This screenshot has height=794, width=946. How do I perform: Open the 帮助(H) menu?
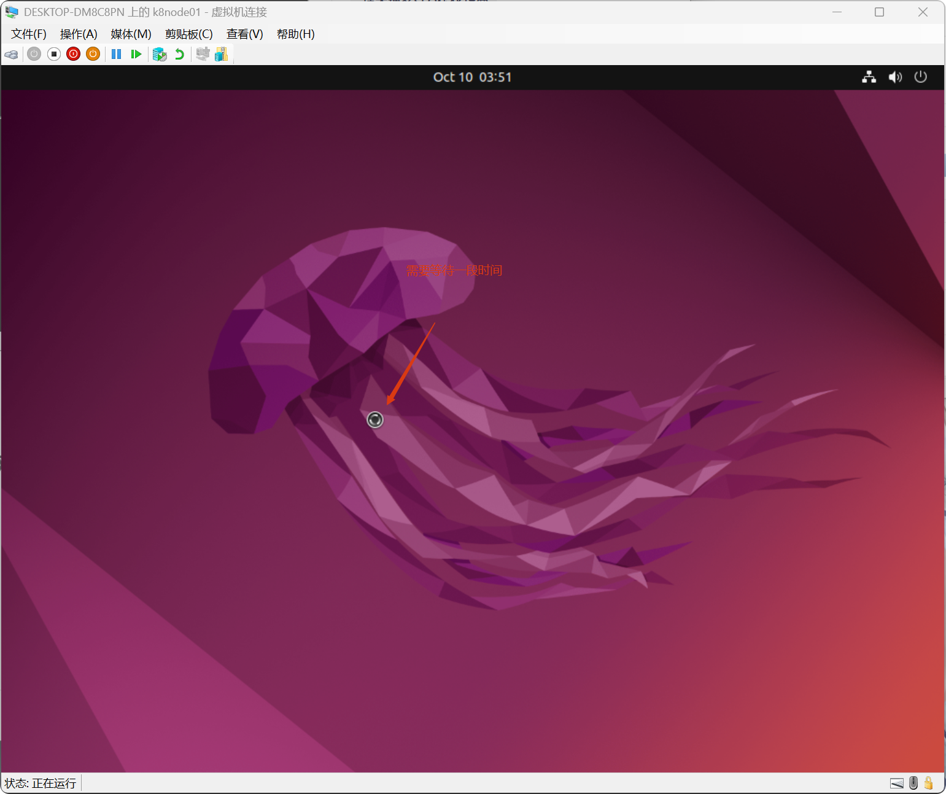[296, 34]
